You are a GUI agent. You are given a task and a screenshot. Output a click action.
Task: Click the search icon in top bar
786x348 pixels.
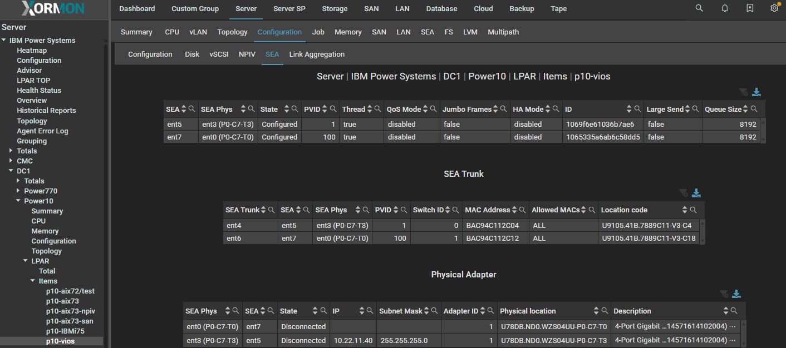coord(699,8)
